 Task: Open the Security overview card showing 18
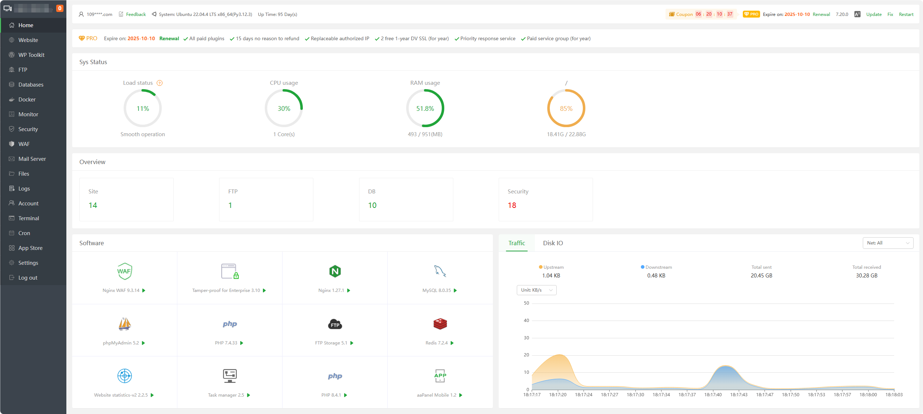tap(546, 200)
